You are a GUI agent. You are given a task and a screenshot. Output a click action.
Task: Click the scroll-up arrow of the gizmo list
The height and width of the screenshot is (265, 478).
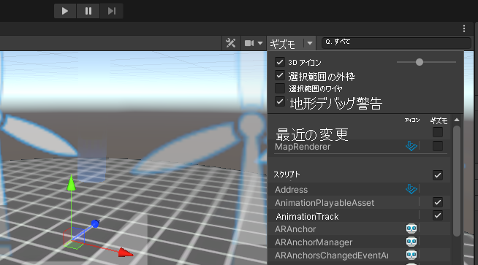pos(457,120)
